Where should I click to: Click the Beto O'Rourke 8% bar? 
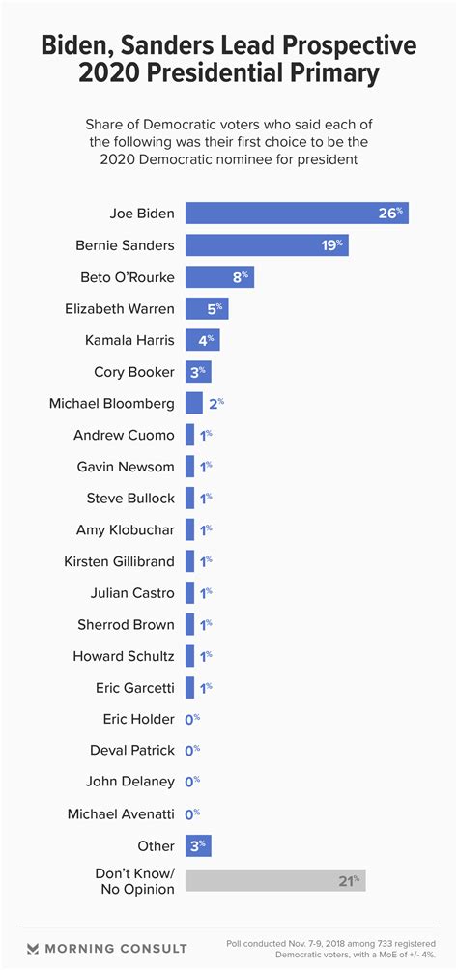coord(219,276)
